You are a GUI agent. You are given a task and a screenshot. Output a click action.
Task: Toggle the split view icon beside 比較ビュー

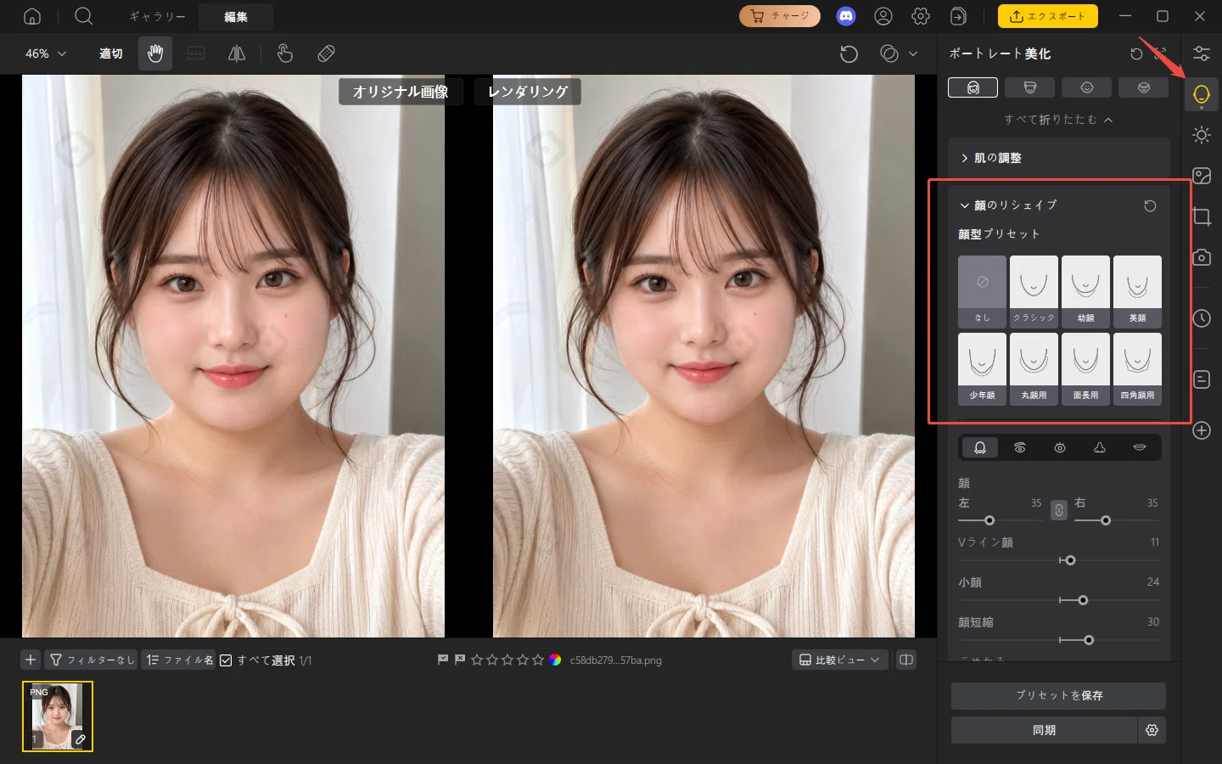click(906, 660)
